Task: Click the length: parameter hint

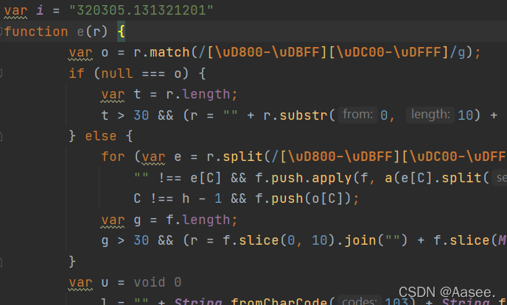Action: [x=430, y=115]
